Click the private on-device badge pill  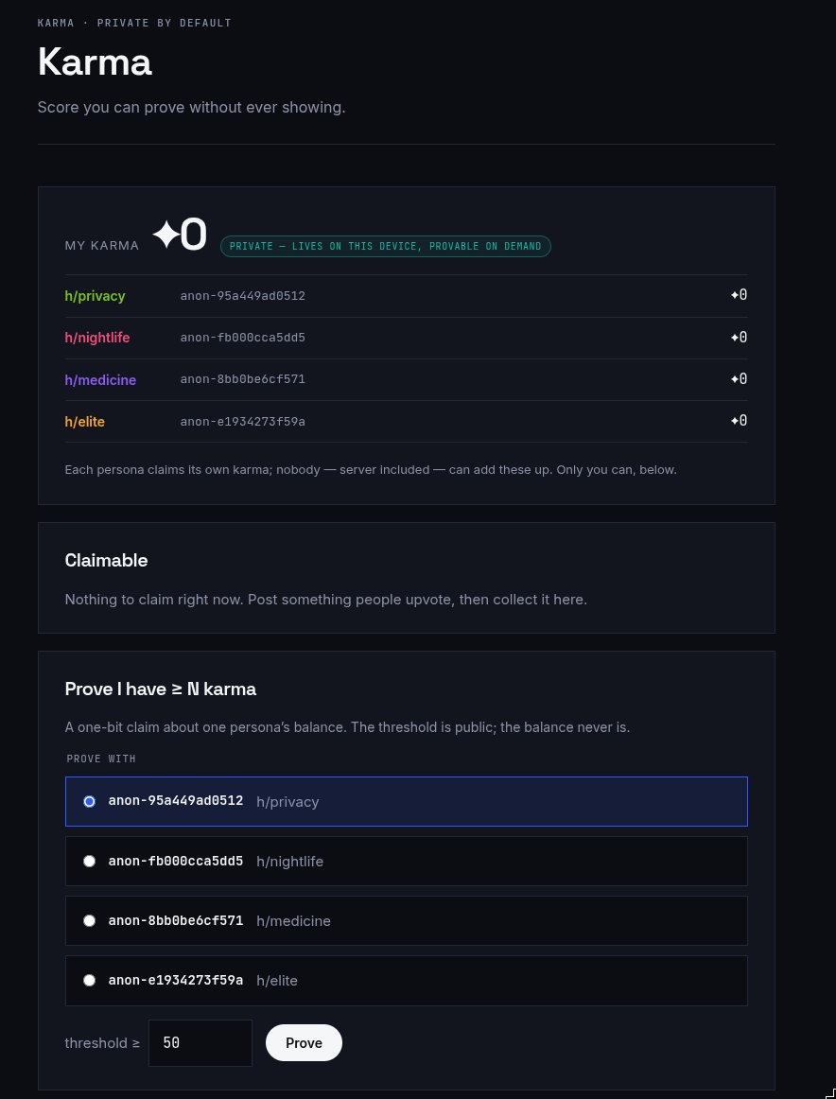coord(386,246)
